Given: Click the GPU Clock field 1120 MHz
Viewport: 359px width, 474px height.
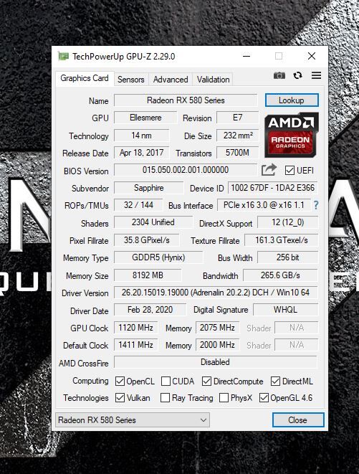Looking at the screenshot, I should point(135,328).
